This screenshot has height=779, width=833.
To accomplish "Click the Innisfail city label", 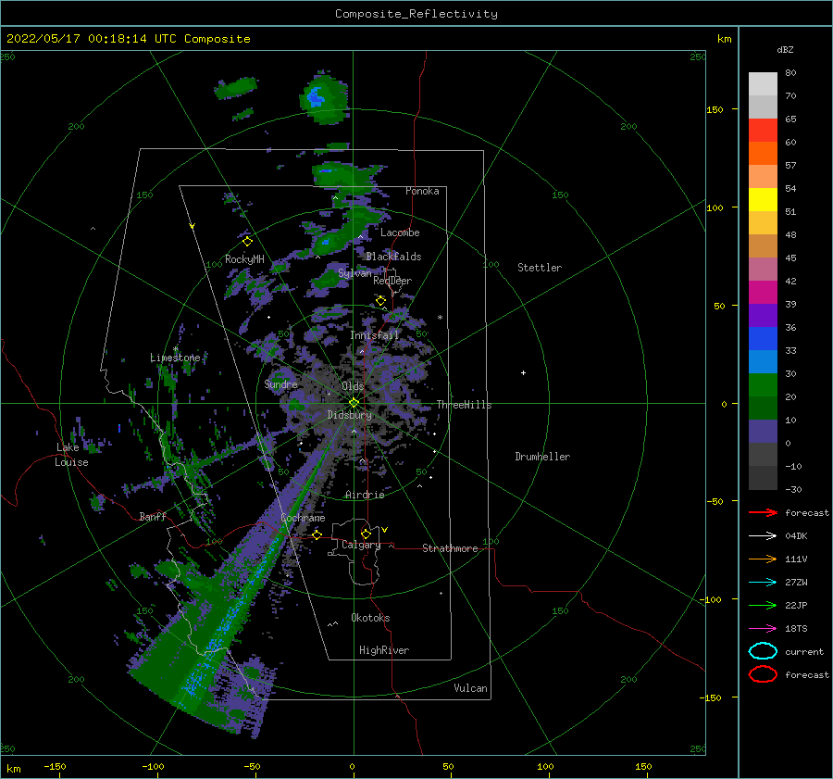I will click(x=374, y=335).
